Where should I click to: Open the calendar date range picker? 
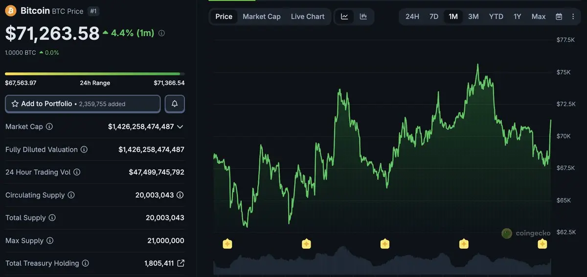point(559,17)
